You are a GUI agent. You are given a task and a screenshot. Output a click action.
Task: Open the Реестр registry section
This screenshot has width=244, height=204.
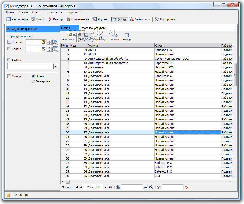pos(55,19)
